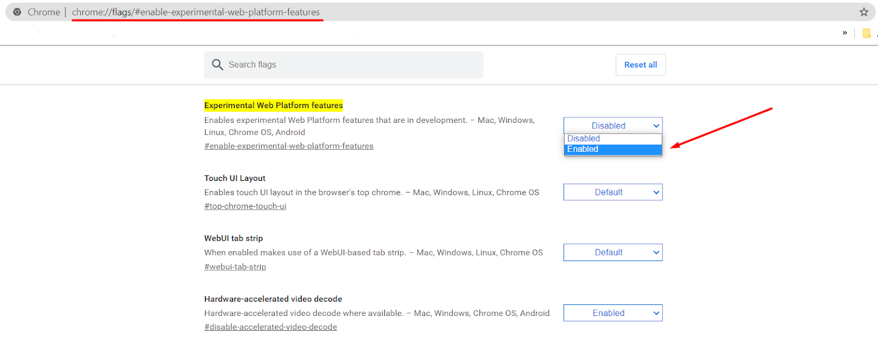Follow the #webui-tab-strip link
878x345 pixels.
pyautogui.click(x=235, y=267)
